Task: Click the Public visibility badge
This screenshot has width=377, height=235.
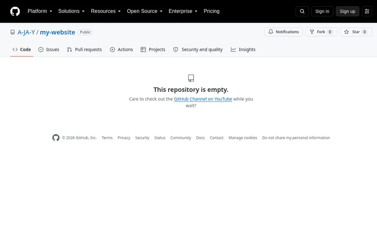Action: pos(85,32)
